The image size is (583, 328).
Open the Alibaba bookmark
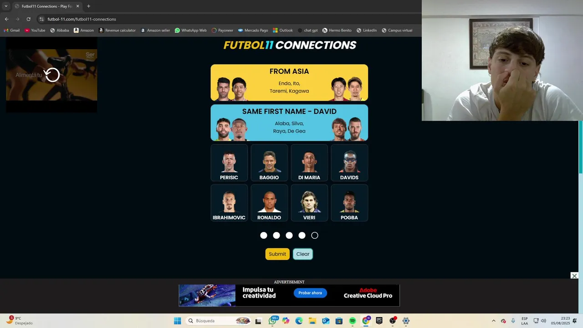point(60,31)
